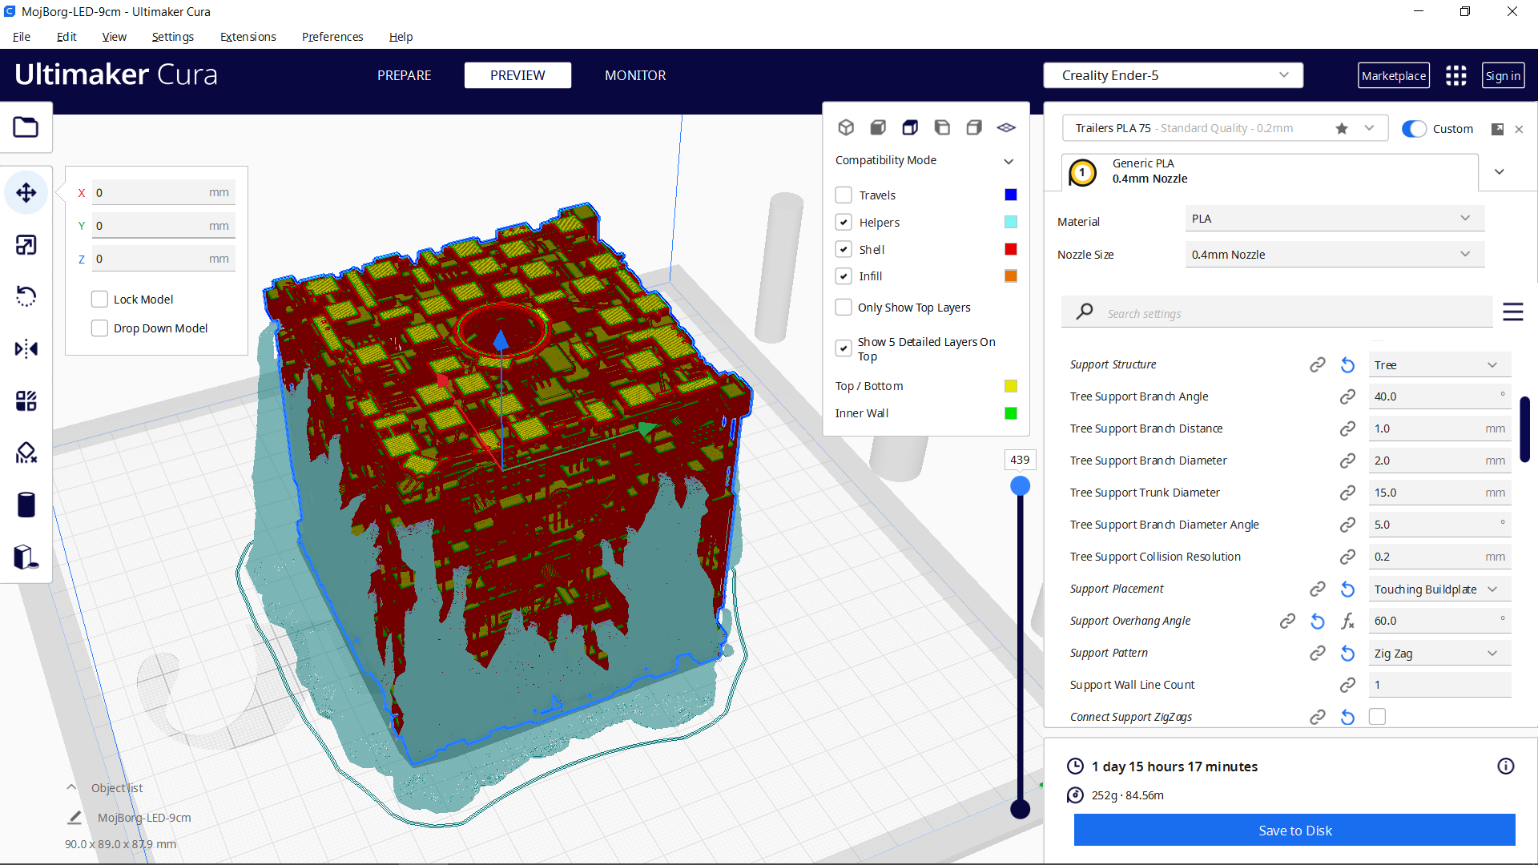Select the Scale tool
The width and height of the screenshot is (1538, 865).
tap(26, 244)
